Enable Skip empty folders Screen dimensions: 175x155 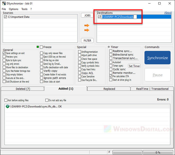[4, 74]
